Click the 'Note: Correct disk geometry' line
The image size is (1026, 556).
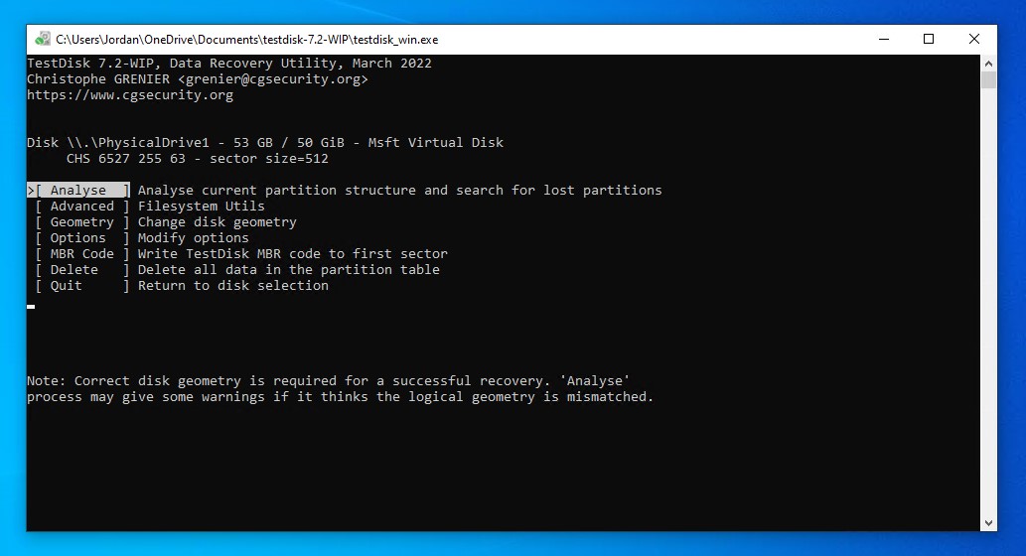pos(329,380)
